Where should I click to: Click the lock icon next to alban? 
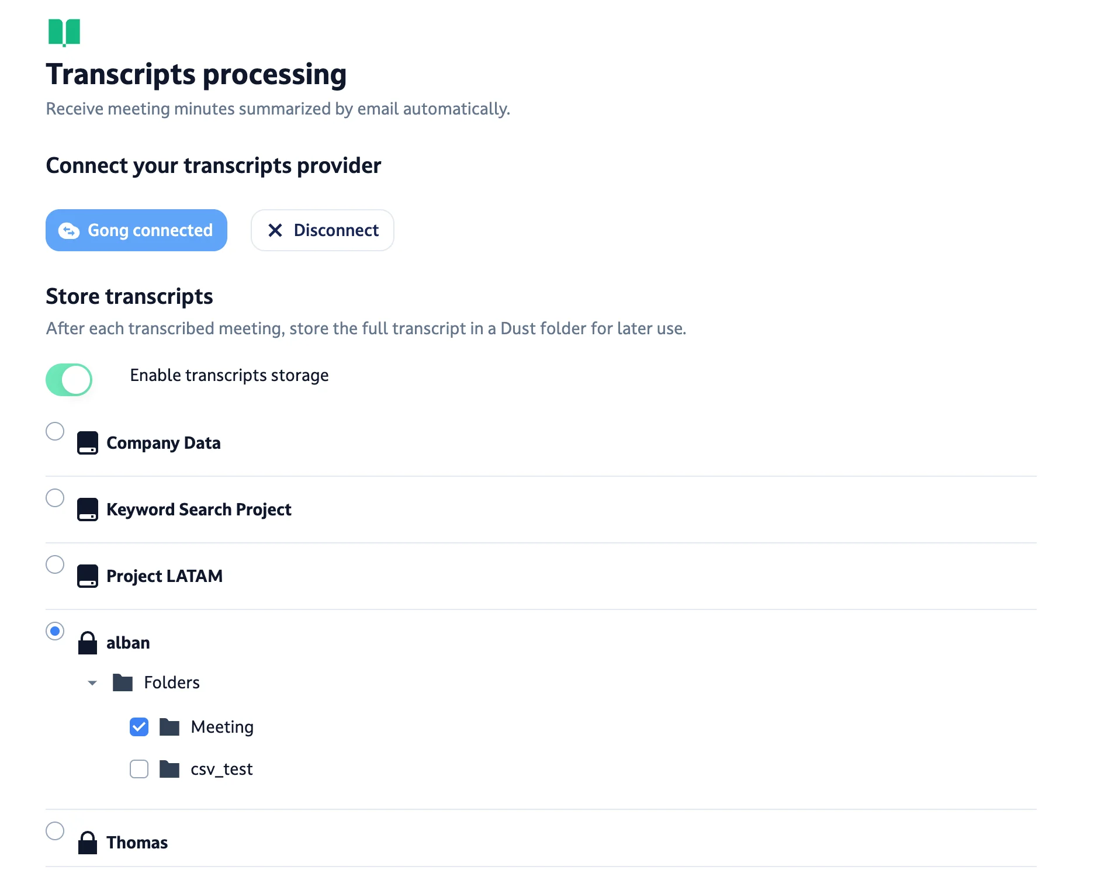point(88,643)
